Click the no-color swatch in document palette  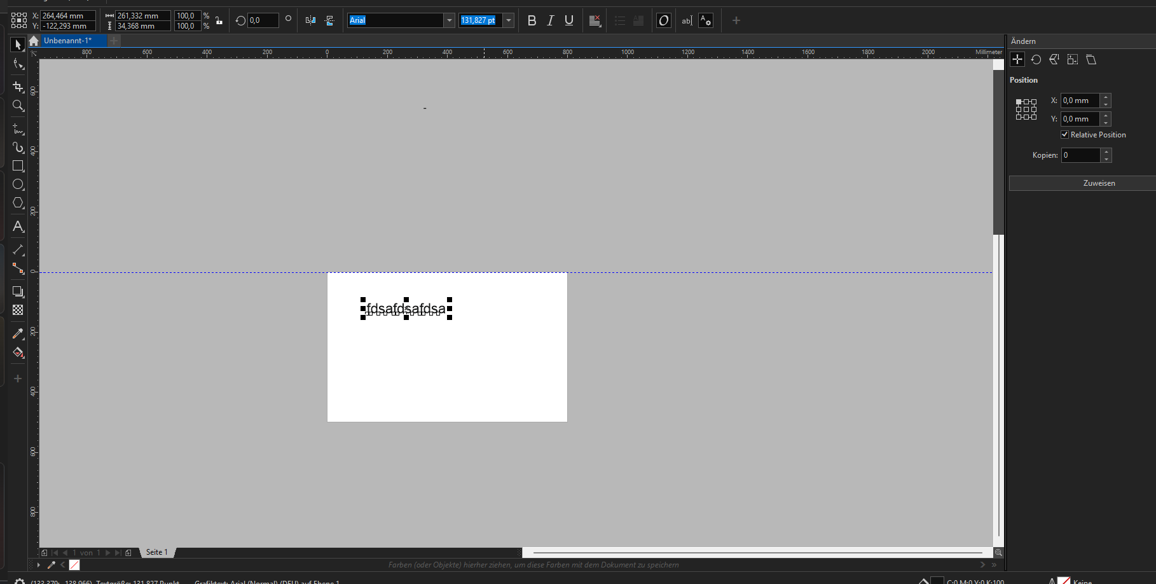click(x=74, y=565)
